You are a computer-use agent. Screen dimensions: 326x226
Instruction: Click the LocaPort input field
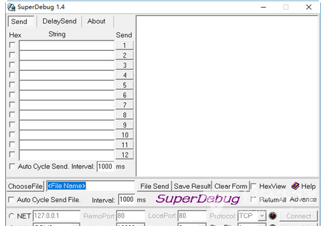192,216
